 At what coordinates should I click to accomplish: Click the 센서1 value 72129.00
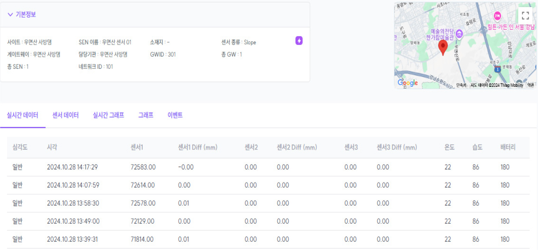[143, 221]
